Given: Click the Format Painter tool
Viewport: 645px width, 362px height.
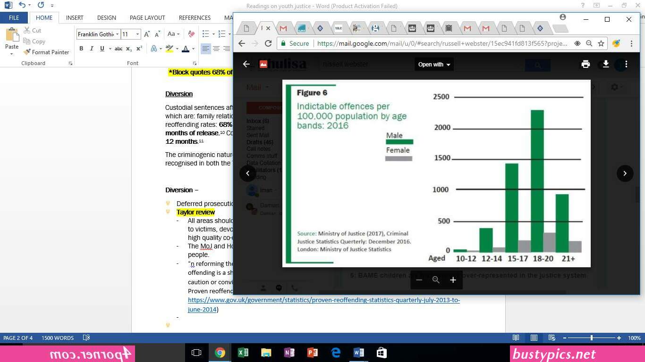Looking at the screenshot, I should (46, 52).
